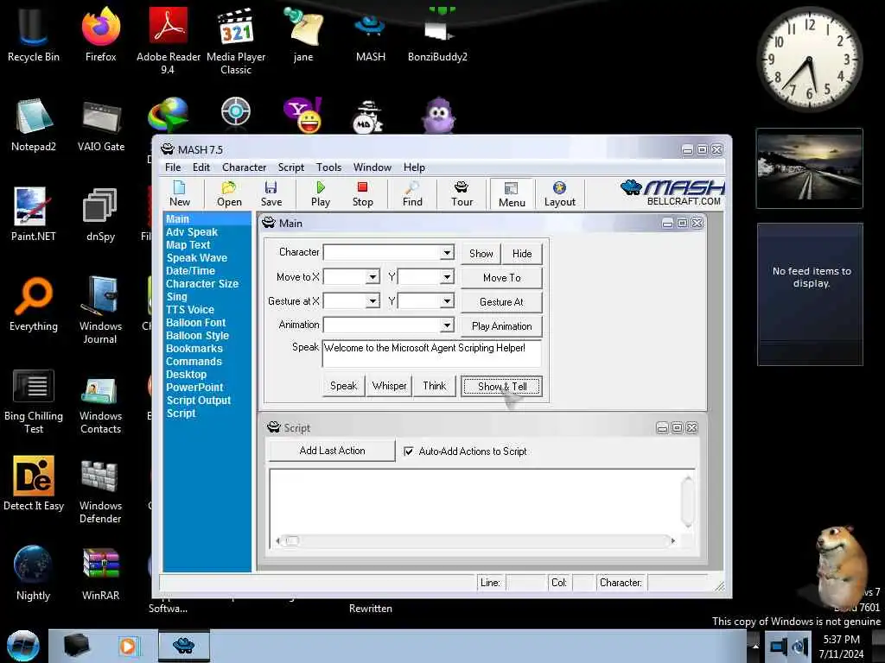Open the Tools menu
The height and width of the screenshot is (663, 885).
(x=328, y=167)
